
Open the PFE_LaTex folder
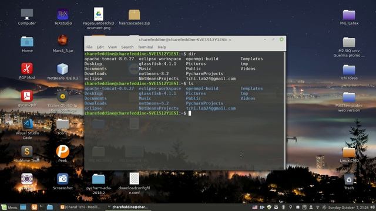coord(349,15)
